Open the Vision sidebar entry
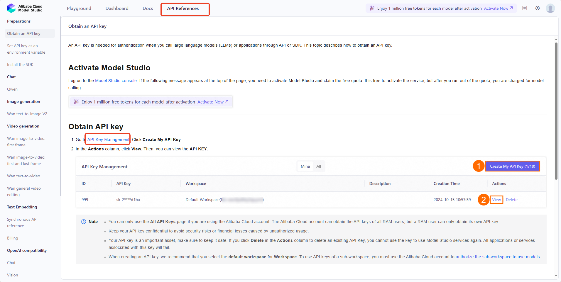 pyautogui.click(x=13, y=275)
